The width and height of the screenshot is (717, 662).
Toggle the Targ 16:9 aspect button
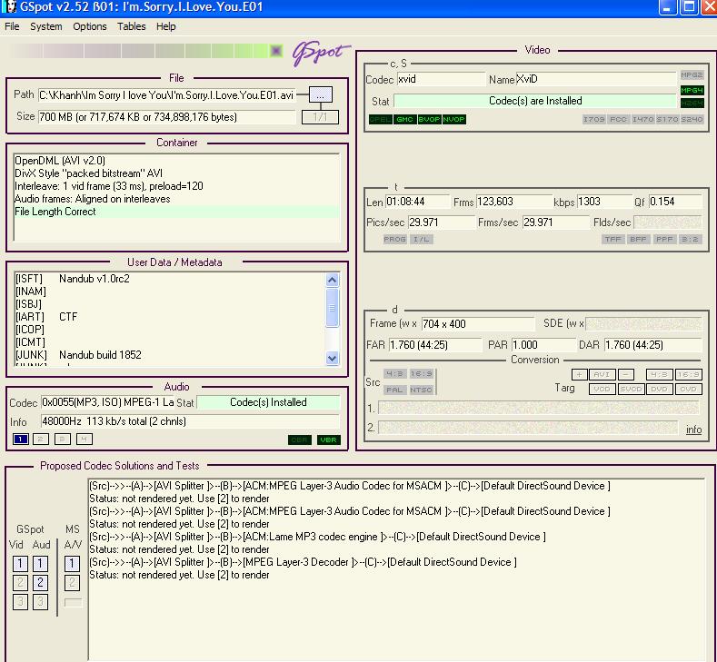coord(688,375)
